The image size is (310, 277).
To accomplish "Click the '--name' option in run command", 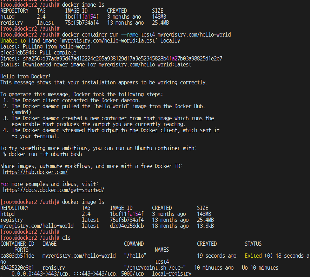I will 130,35.
